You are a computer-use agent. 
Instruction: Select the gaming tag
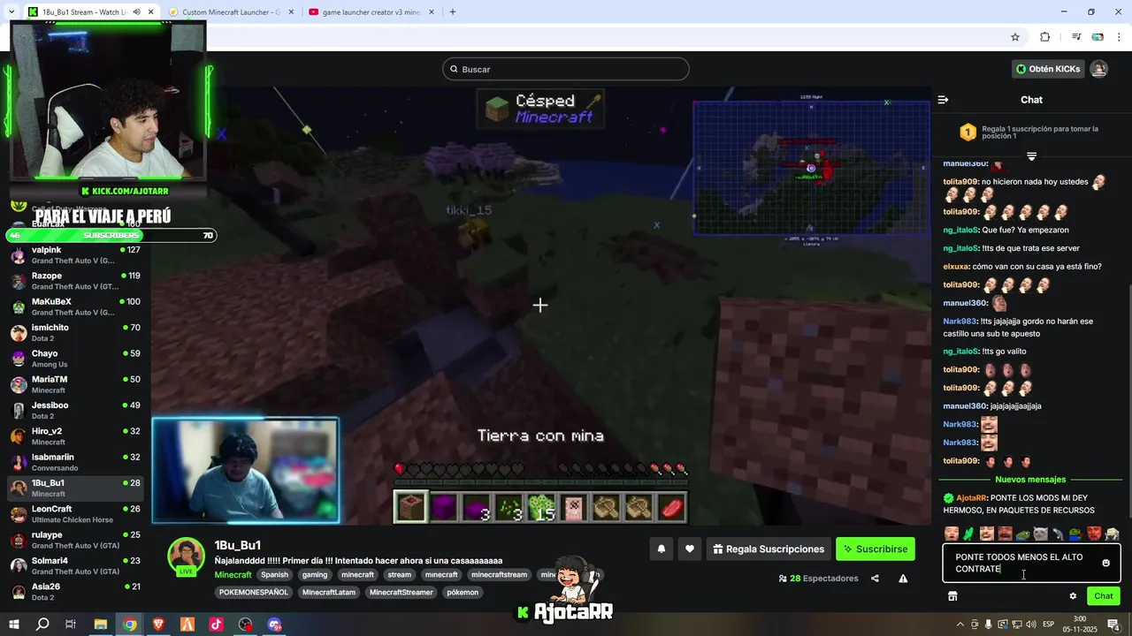point(315,575)
